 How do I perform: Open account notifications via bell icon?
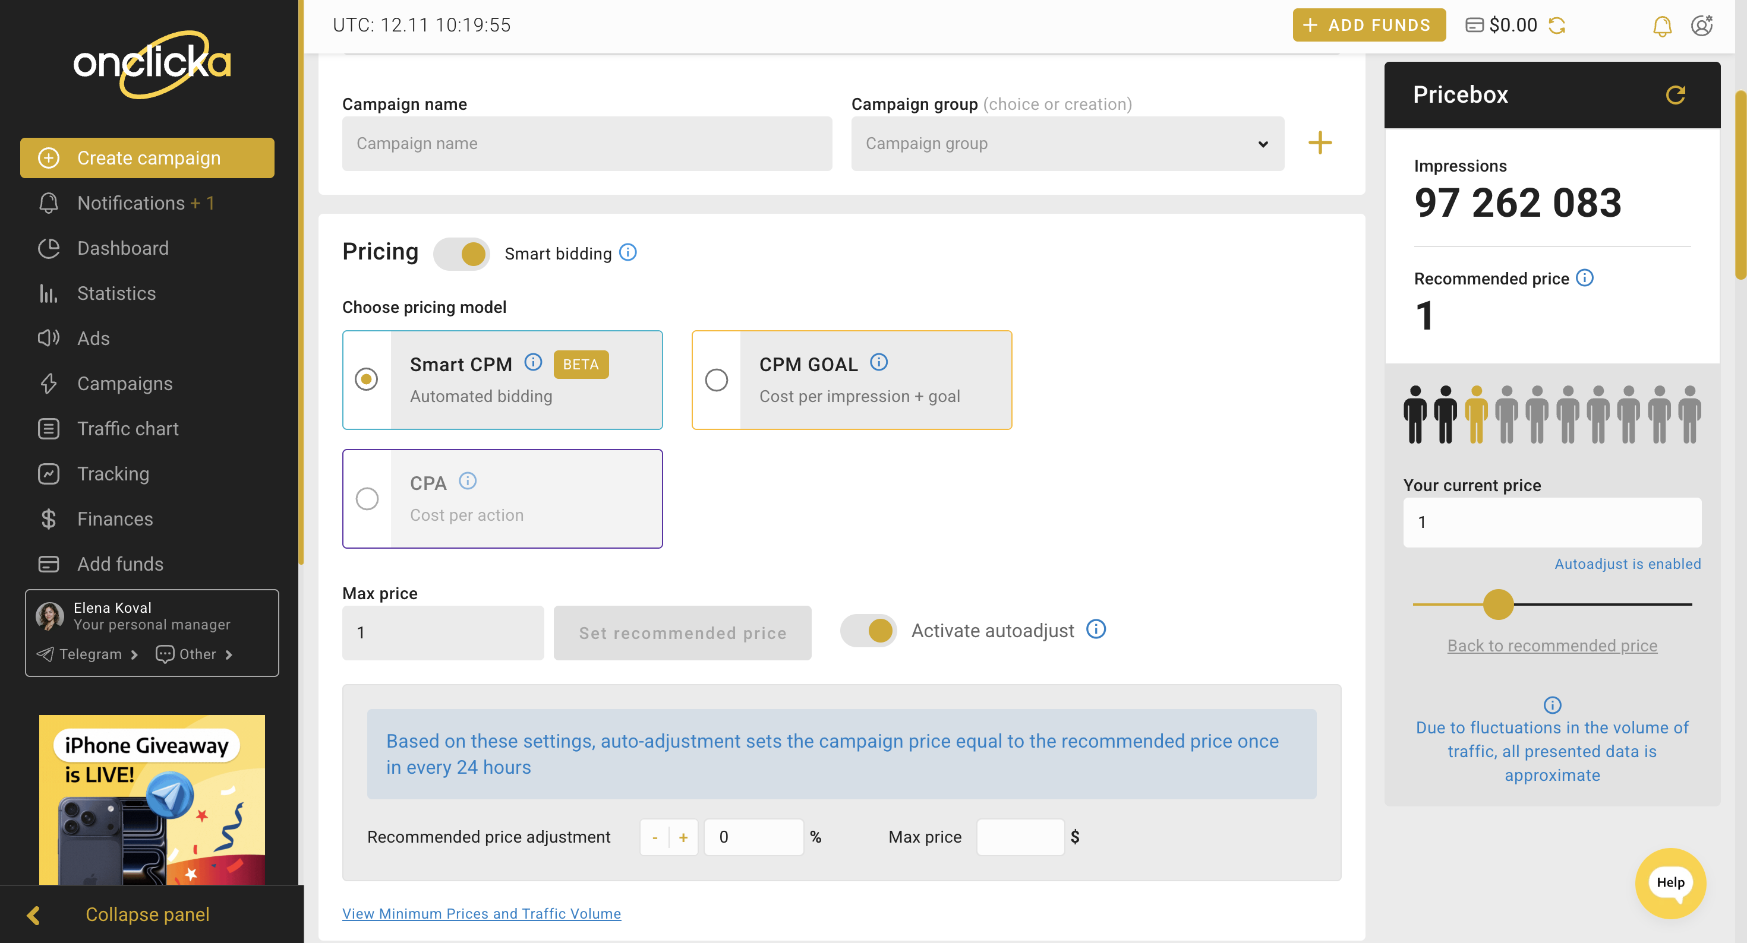coord(1661,25)
